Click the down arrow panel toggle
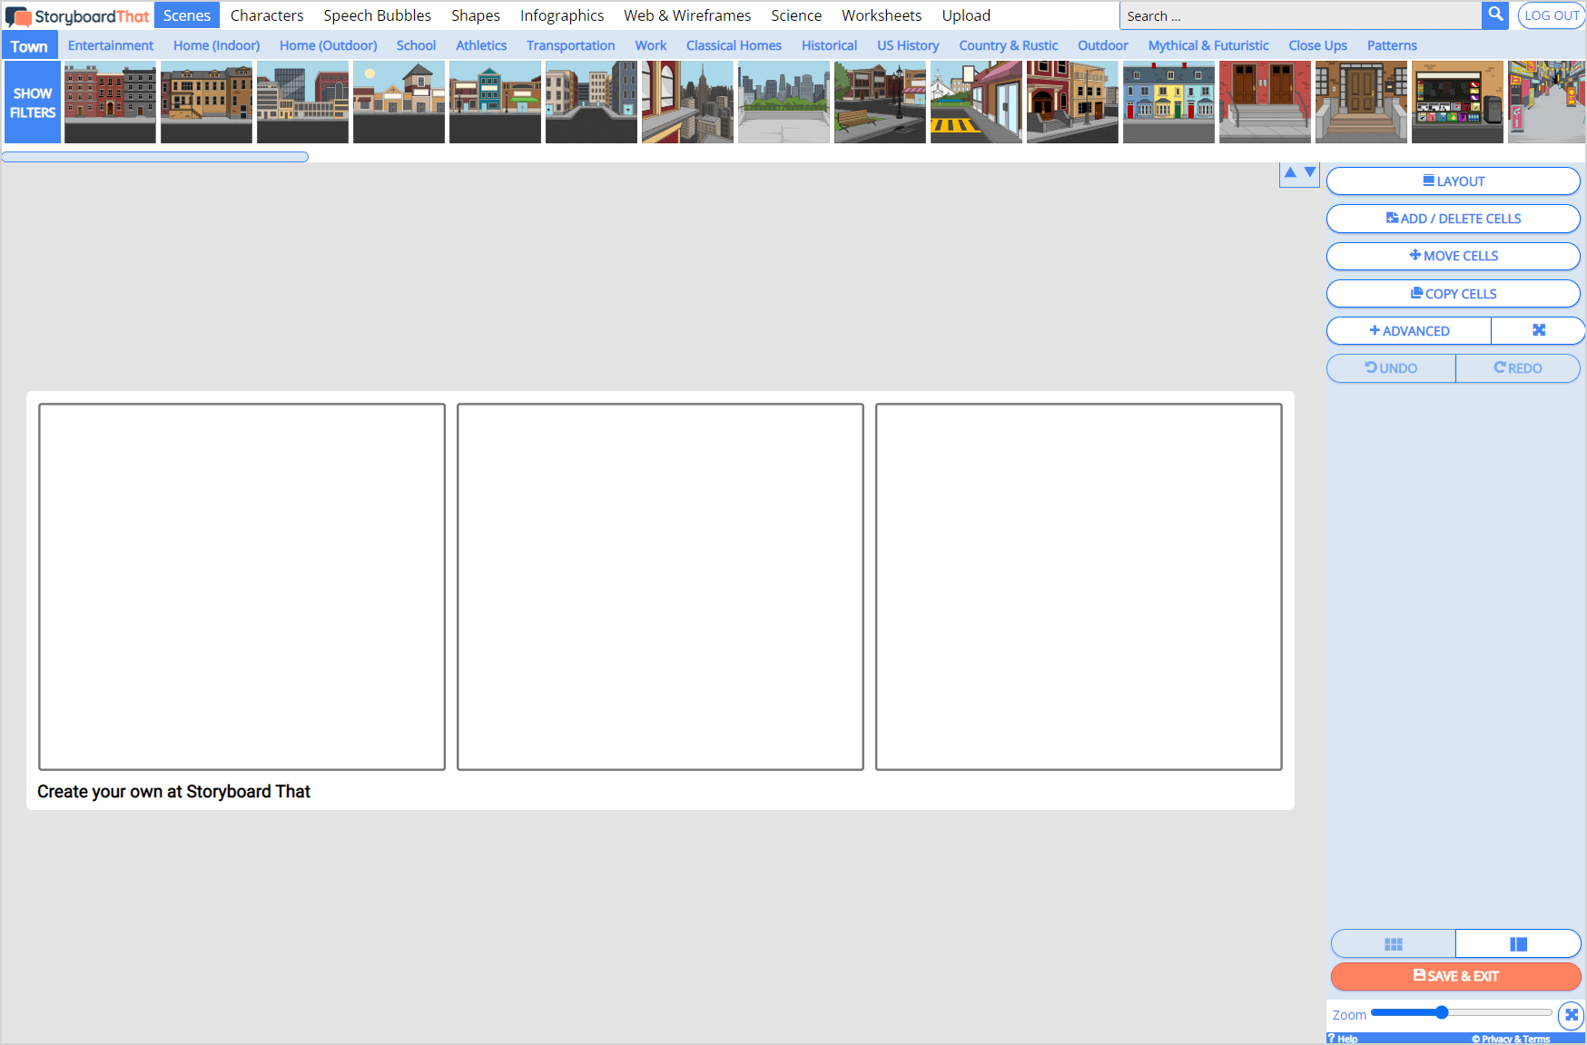The width and height of the screenshot is (1587, 1045). 1310,172
